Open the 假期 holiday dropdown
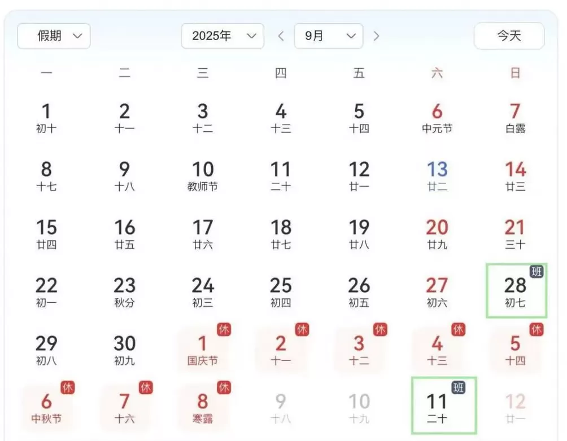Image resolution: width=567 pixels, height=441 pixels. [x=54, y=36]
